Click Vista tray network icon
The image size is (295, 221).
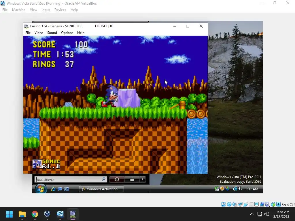pyautogui.click(x=235, y=189)
